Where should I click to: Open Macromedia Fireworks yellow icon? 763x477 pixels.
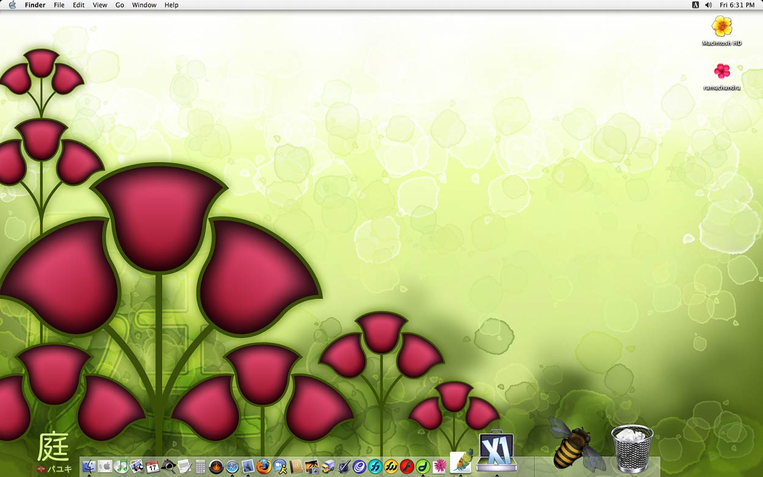click(391, 467)
